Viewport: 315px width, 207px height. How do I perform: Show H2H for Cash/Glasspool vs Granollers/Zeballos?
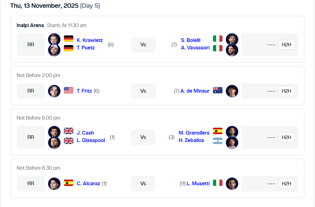tap(286, 137)
